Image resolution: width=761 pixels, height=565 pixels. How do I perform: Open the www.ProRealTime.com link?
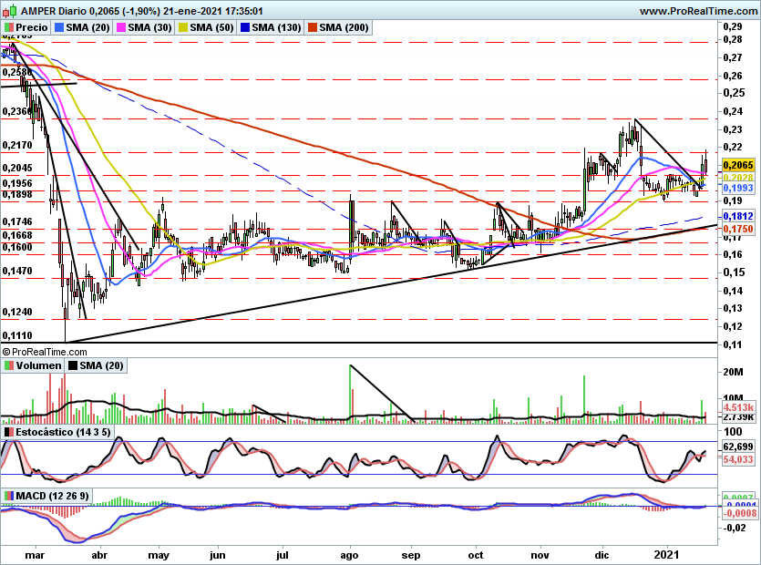(x=698, y=11)
